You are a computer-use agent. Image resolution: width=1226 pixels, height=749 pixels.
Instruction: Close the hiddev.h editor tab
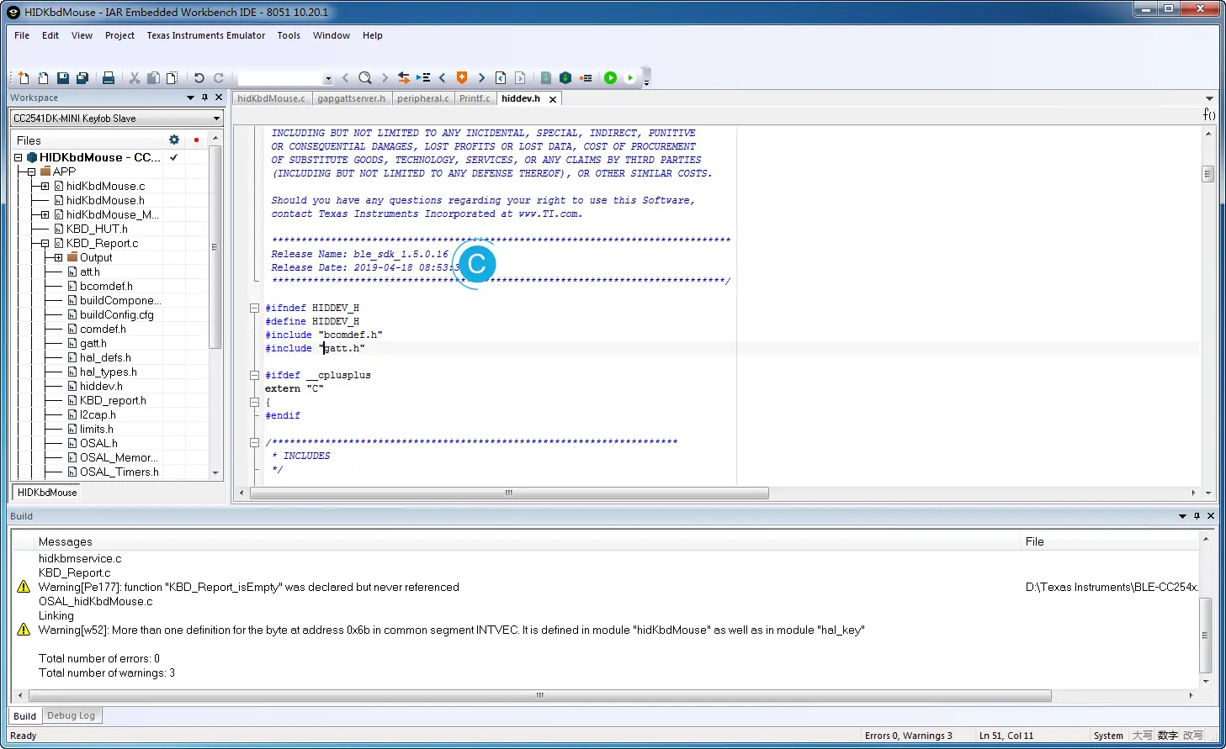tap(553, 99)
